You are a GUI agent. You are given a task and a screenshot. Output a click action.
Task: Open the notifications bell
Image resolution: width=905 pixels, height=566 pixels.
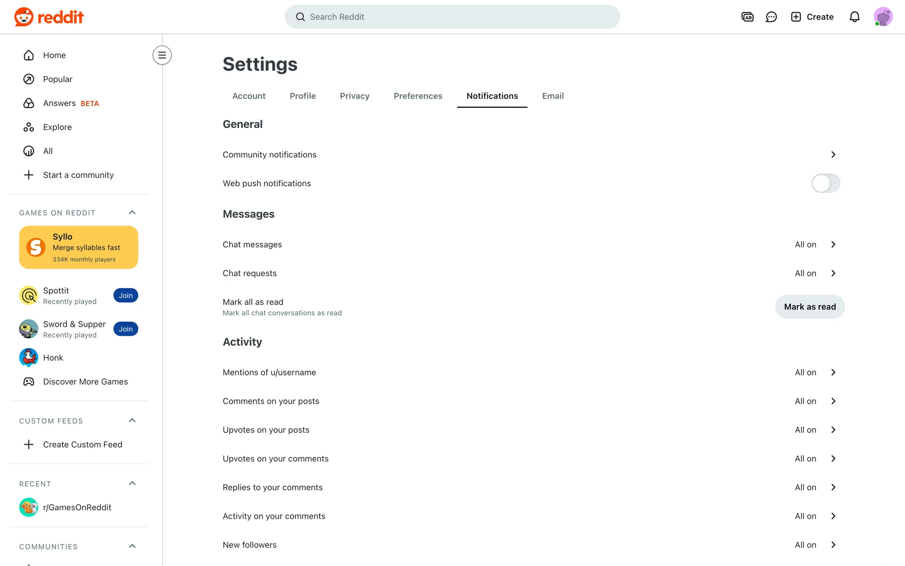point(855,17)
